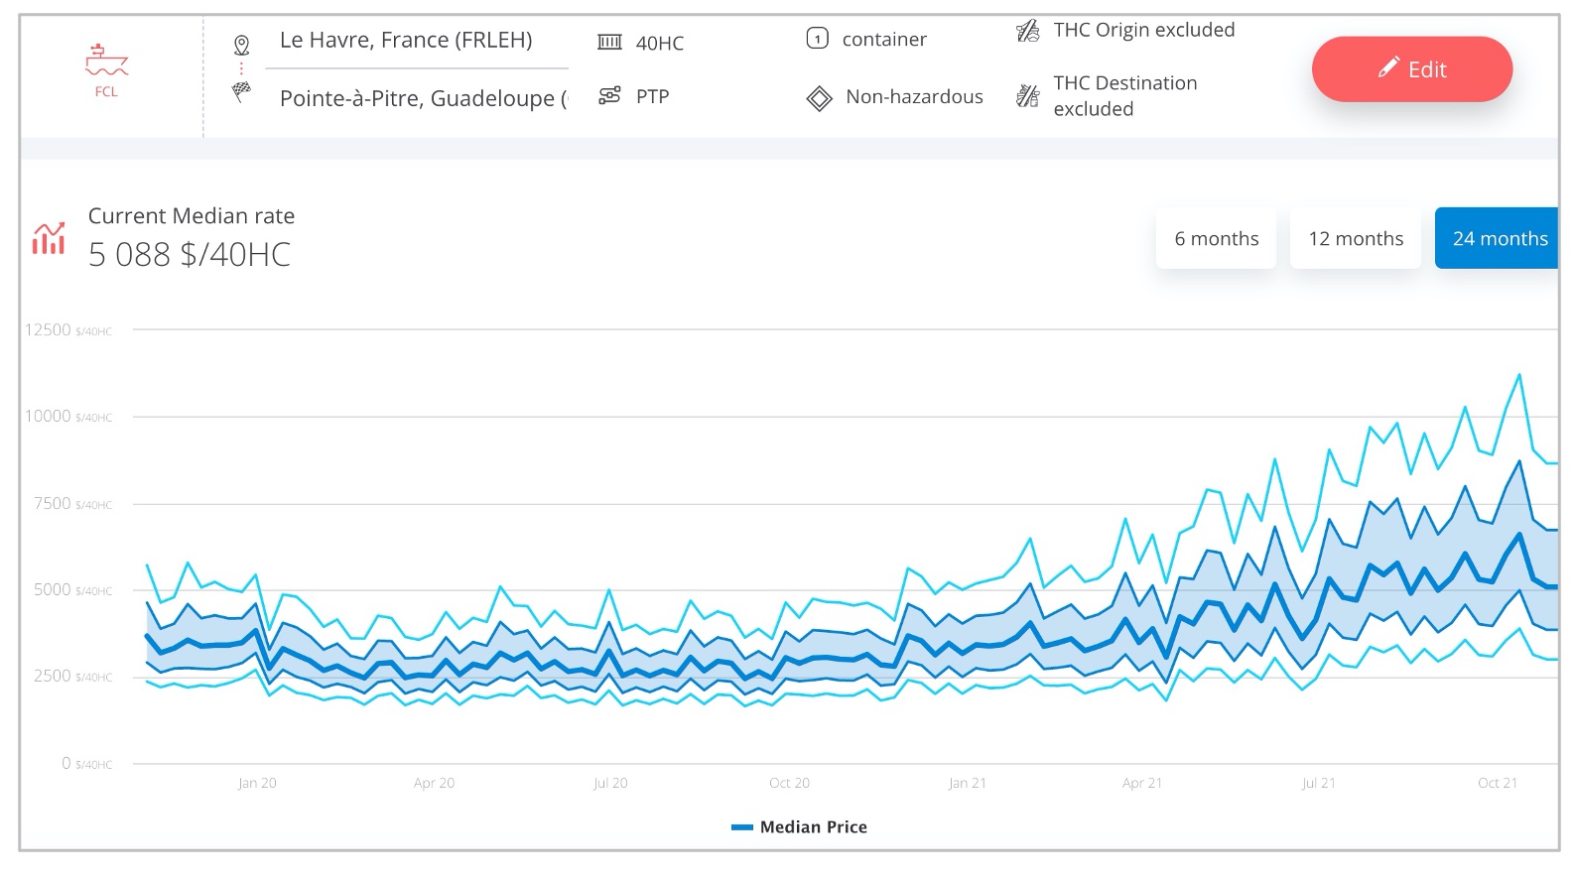Click the 'PTP' text
Image resolution: width=1574 pixels, height=879 pixels.
653,96
